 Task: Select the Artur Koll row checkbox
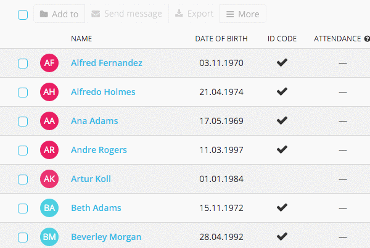[23, 180]
